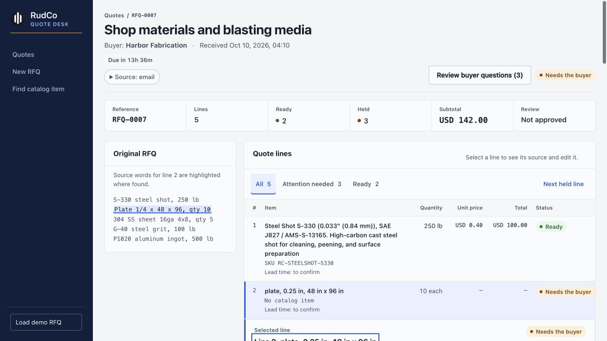Image resolution: width=607 pixels, height=341 pixels.
Task: Click the highlighted Plate 1/4 x 48 x 96 text
Action: tap(163, 209)
